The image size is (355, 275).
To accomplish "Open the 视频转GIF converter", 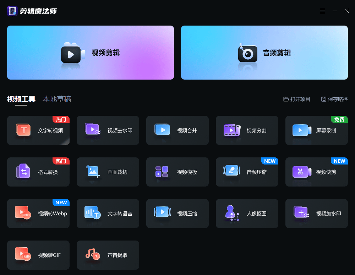I will click(38, 255).
